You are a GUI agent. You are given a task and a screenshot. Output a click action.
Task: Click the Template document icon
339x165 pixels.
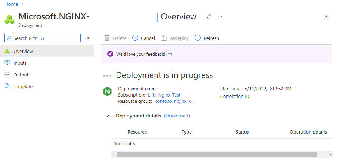[x=7, y=86]
